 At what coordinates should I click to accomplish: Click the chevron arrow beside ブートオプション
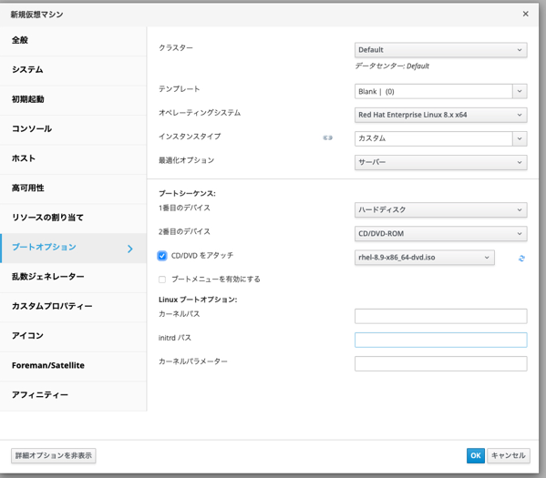click(x=129, y=249)
